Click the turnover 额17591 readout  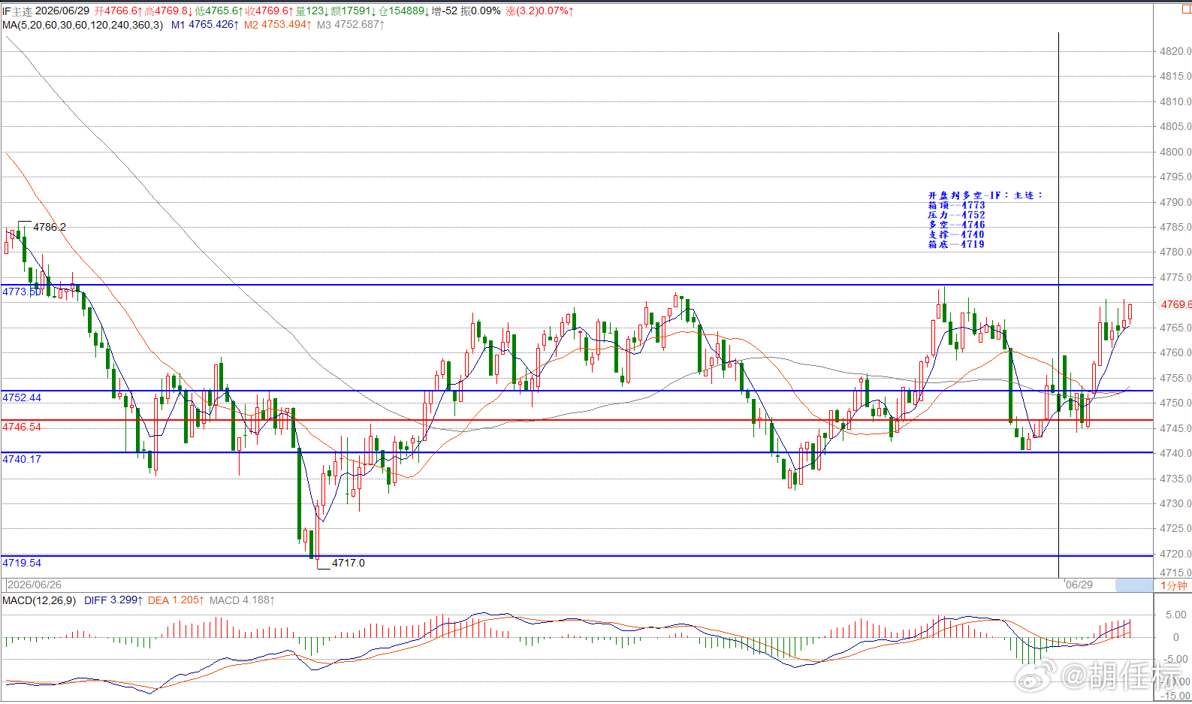(x=353, y=11)
